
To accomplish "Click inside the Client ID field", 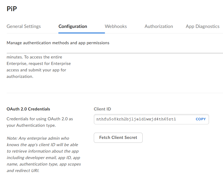I will tap(151, 119).
